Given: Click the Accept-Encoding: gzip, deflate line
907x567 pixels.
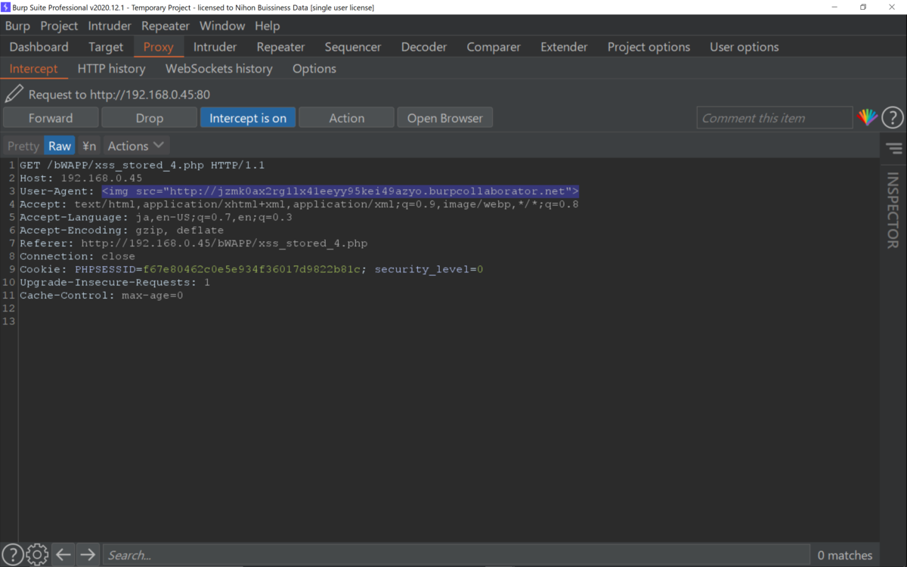Looking at the screenshot, I should 122,231.
